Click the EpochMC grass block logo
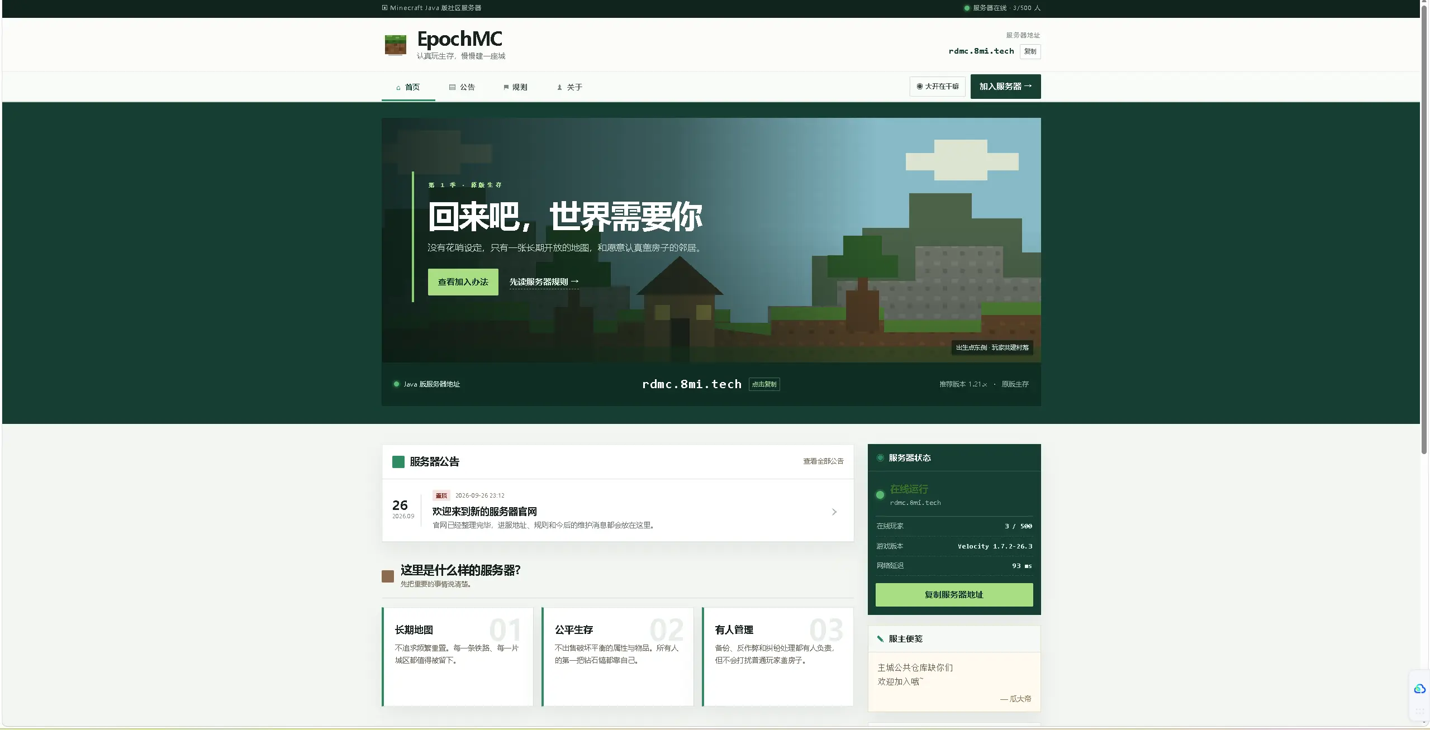Screen dimensions: 1430x730 coord(395,45)
